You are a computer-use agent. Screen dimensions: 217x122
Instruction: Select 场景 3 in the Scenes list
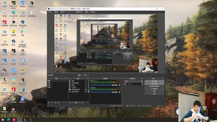coord(58,85)
